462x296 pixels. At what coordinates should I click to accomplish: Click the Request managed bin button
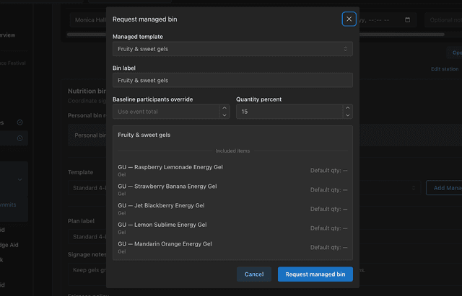[x=315, y=274]
